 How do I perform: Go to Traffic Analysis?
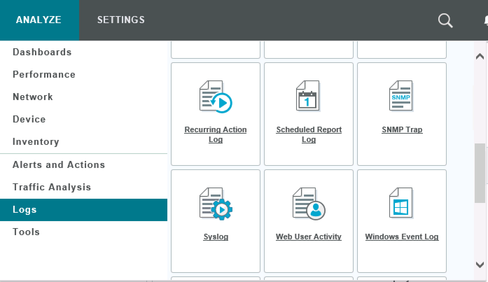pyautogui.click(x=52, y=187)
